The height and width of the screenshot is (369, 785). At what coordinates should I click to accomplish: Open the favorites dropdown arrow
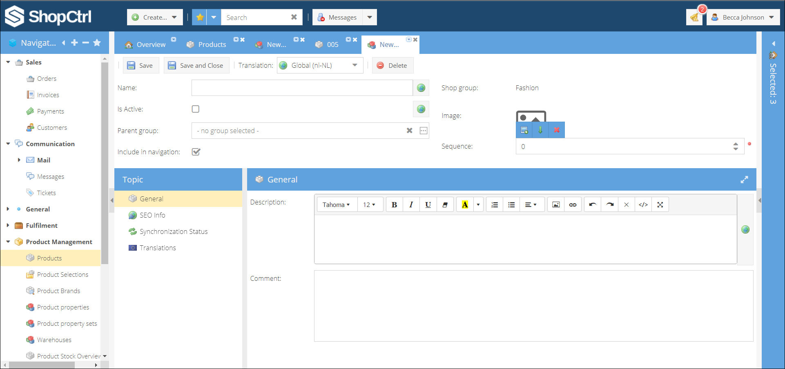pos(214,17)
